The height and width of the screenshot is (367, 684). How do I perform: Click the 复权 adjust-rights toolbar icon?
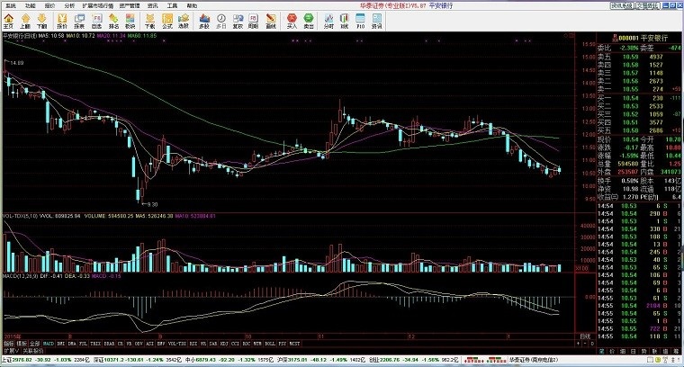238,21
